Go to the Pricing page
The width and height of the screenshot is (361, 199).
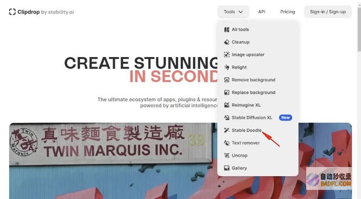click(288, 12)
